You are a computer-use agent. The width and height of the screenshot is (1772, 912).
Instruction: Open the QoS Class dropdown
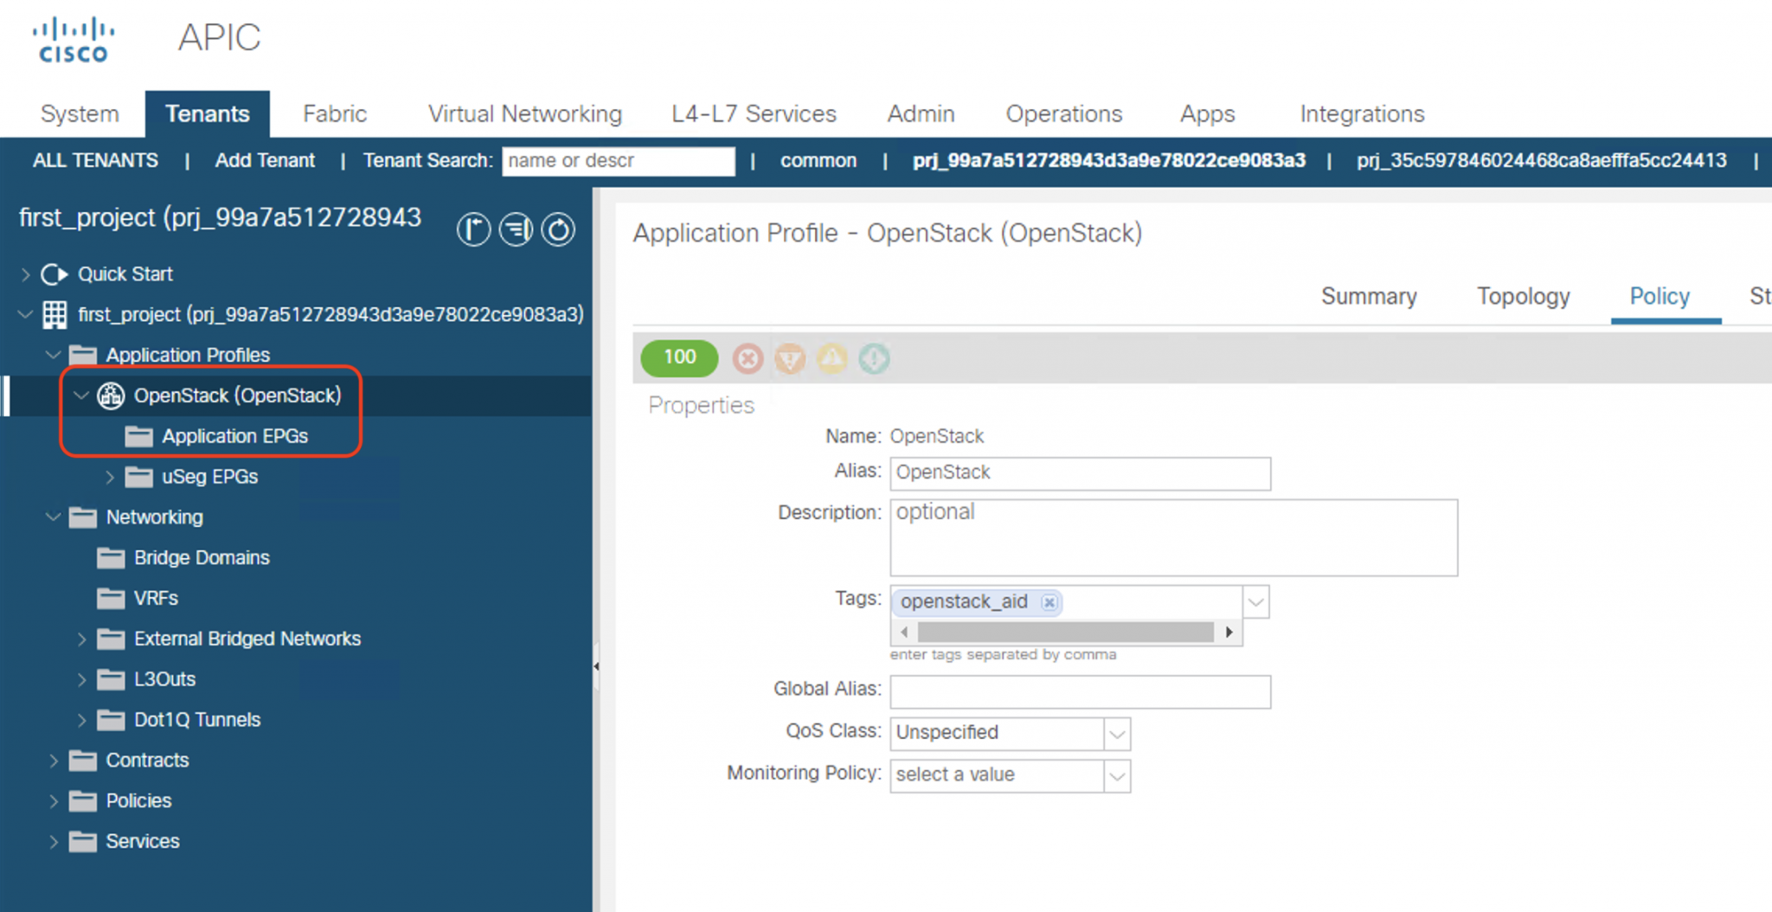coord(1116,733)
